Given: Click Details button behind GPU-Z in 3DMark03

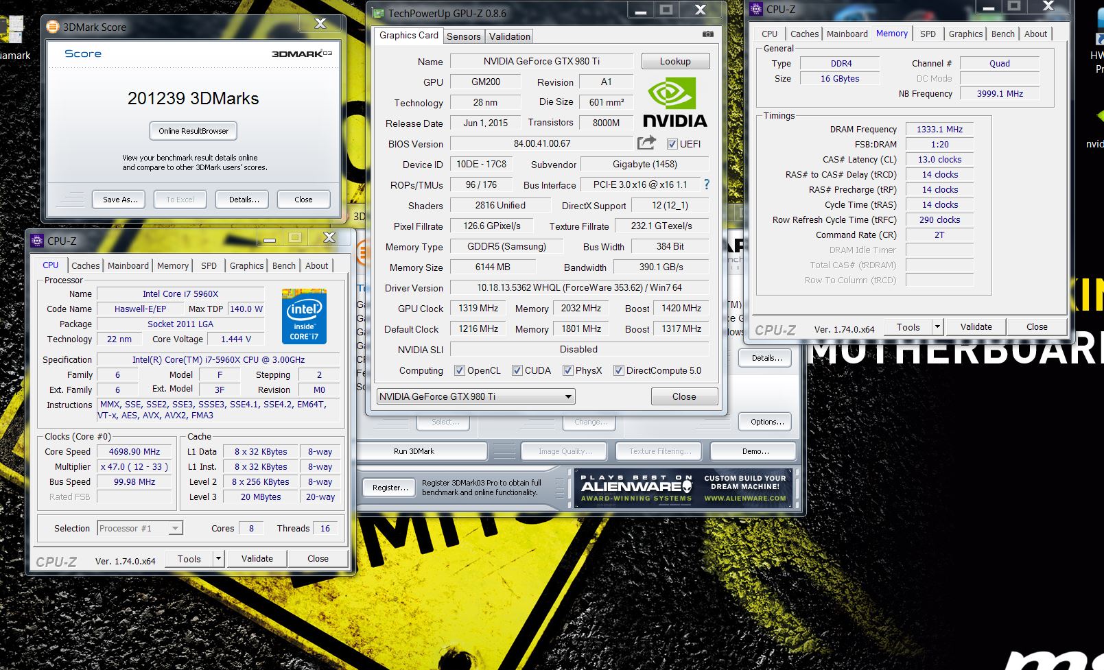Looking at the screenshot, I should 766,358.
